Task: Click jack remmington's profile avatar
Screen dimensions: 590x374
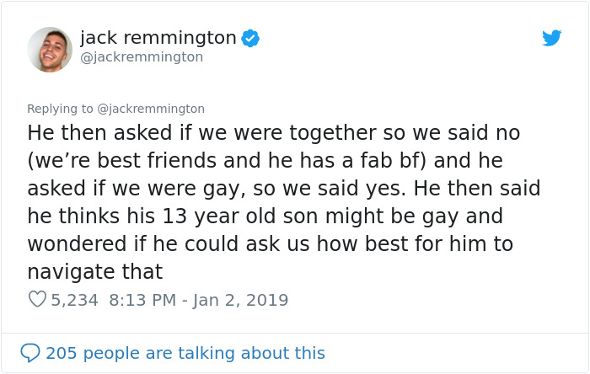Action: (50, 50)
